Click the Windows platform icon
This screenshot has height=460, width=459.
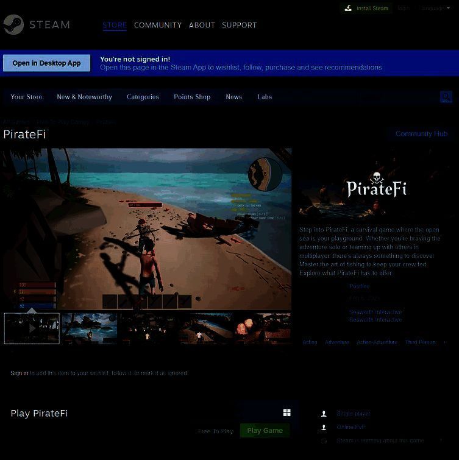pyautogui.click(x=286, y=413)
